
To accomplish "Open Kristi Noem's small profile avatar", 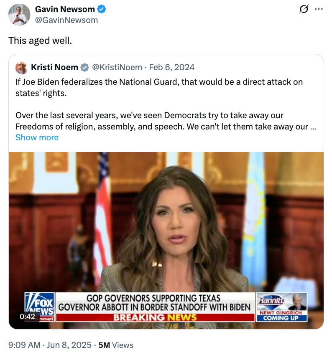I will pos(21,68).
